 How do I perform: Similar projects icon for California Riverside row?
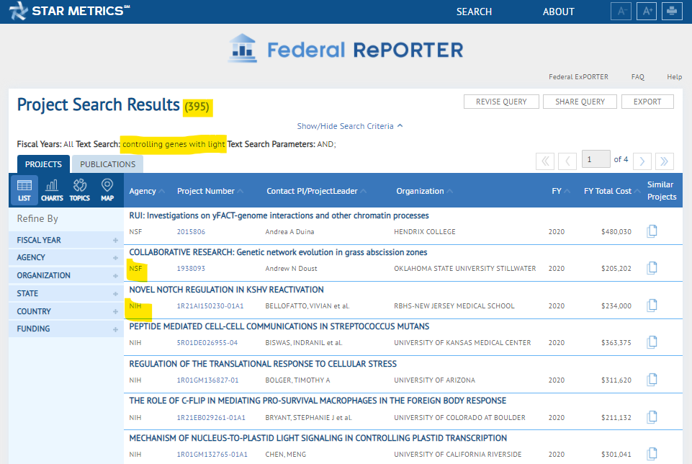pyautogui.click(x=652, y=453)
